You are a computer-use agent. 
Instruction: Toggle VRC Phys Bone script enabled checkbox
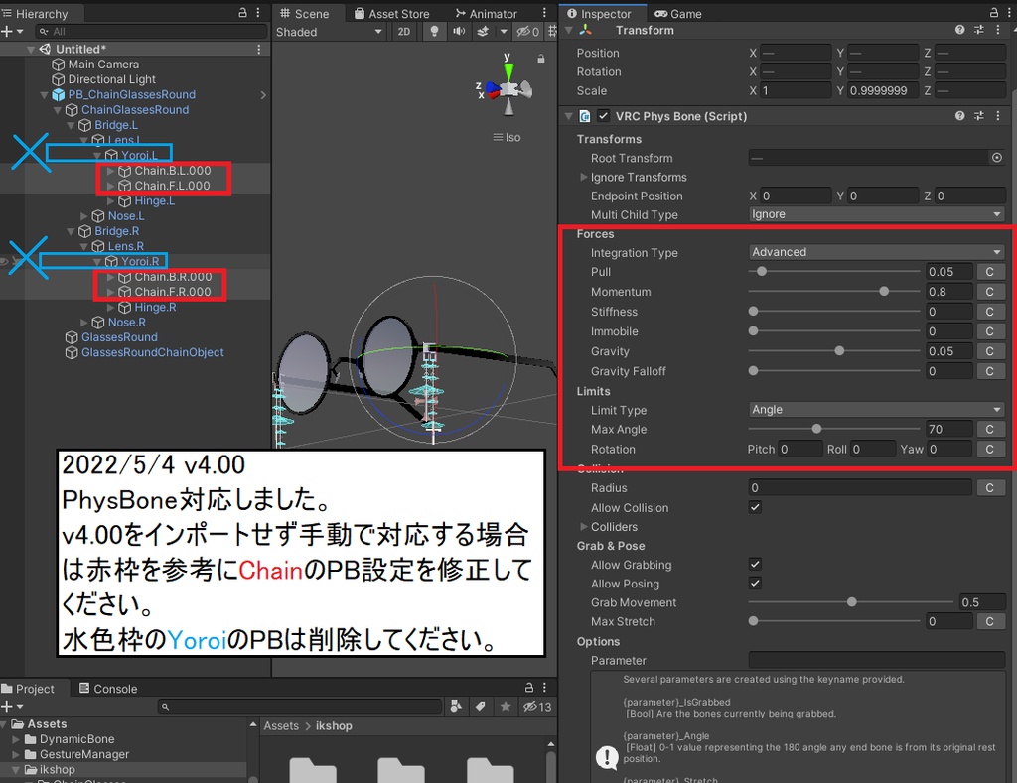point(604,116)
